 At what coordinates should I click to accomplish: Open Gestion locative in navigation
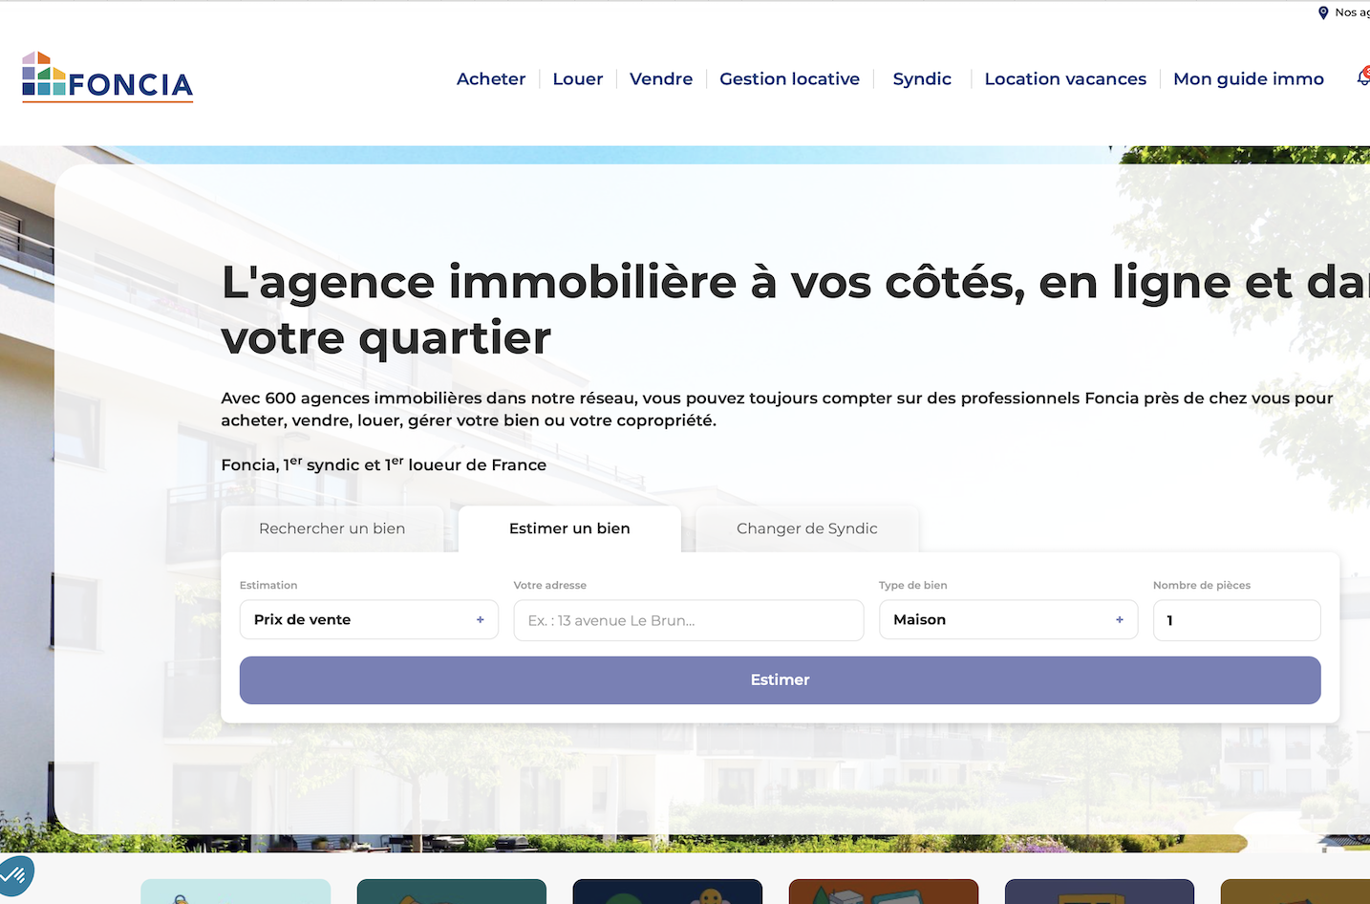point(789,79)
